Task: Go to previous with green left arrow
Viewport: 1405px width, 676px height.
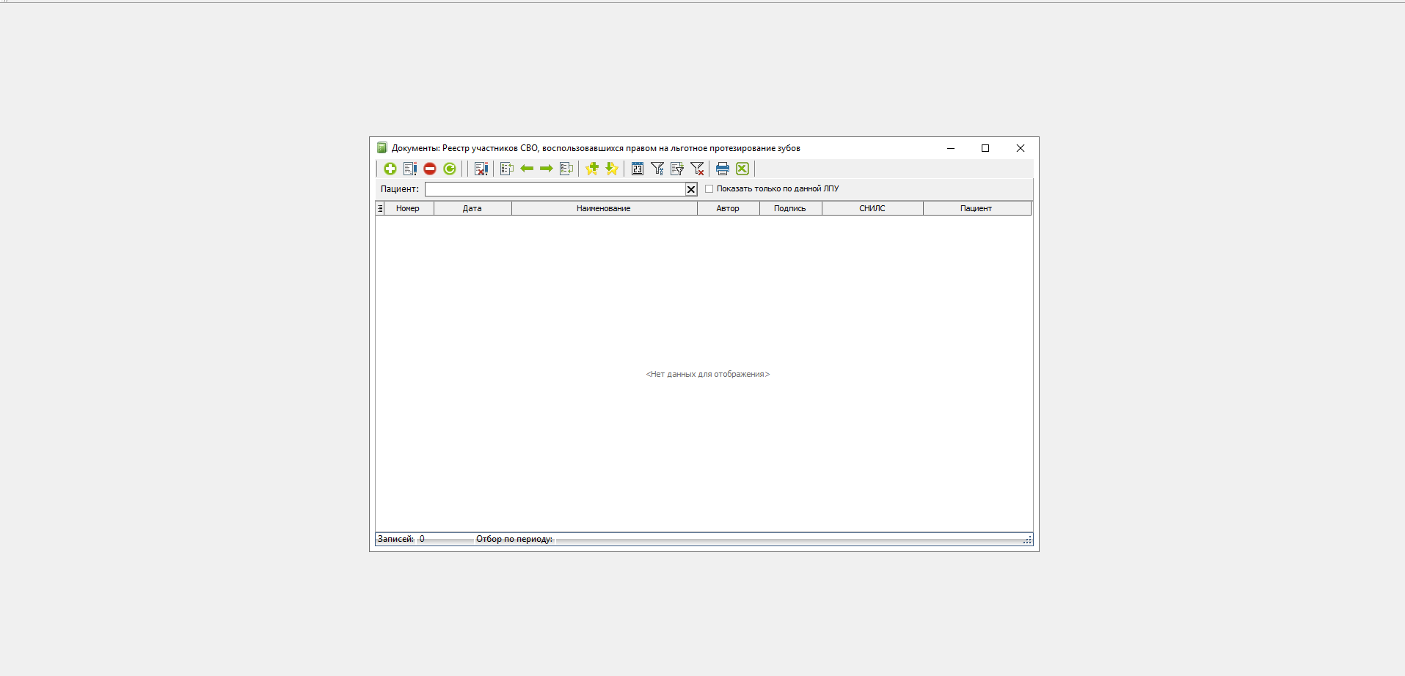Action: (527, 169)
